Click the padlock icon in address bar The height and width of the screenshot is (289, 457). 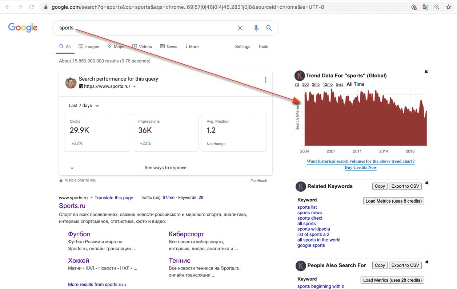pyautogui.click(x=46, y=7)
